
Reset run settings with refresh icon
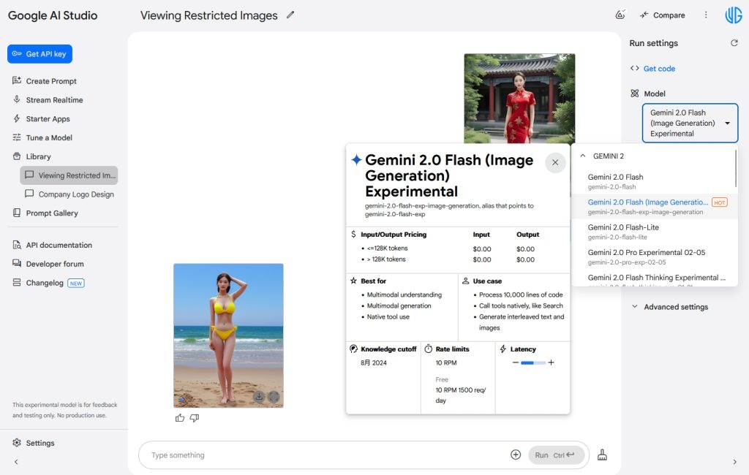pos(734,43)
